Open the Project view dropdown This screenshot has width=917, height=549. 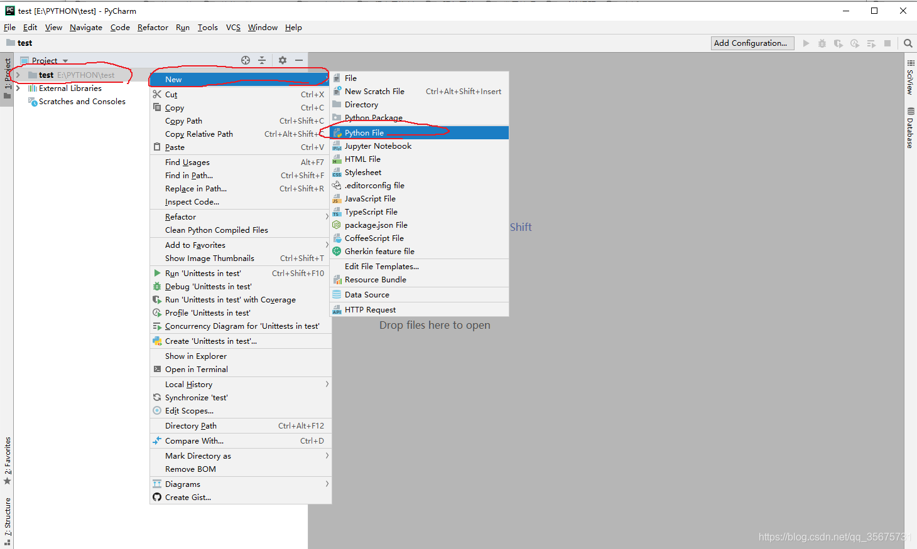point(65,61)
